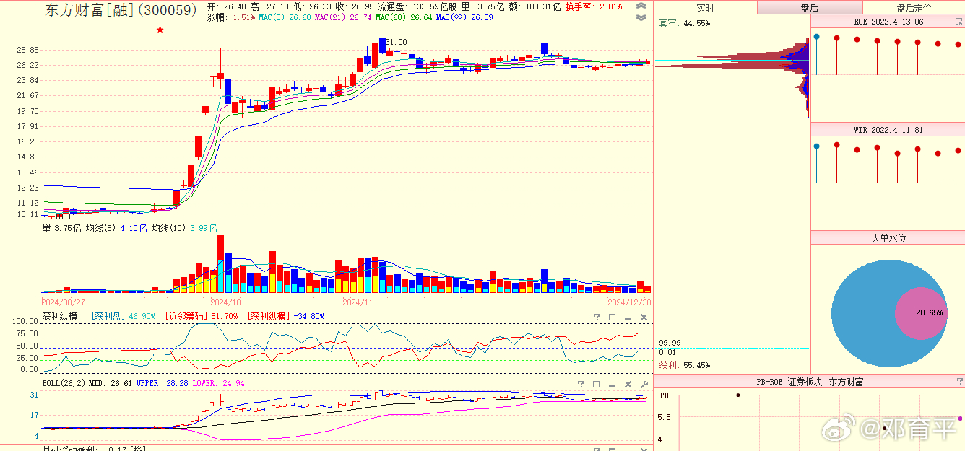Select the MAC(60) moving average label
The height and width of the screenshot is (451, 965).
tap(404, 17)
